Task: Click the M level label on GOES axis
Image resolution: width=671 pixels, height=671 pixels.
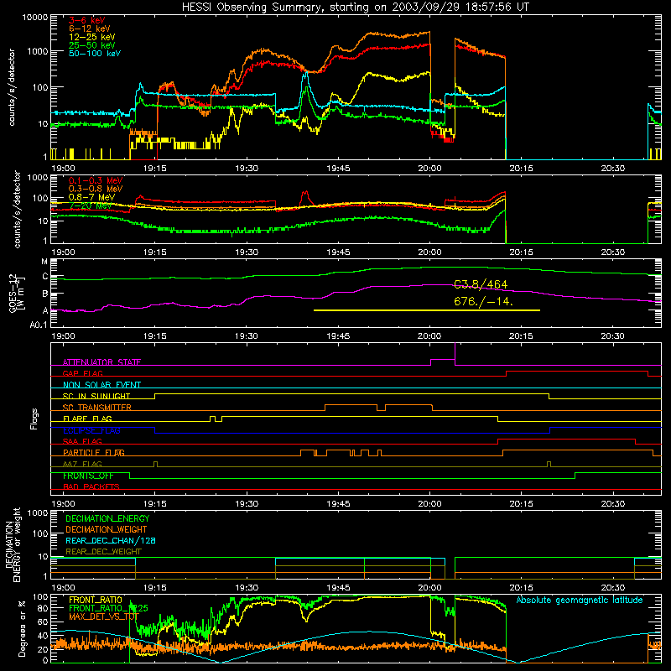Action: point(44,262)
